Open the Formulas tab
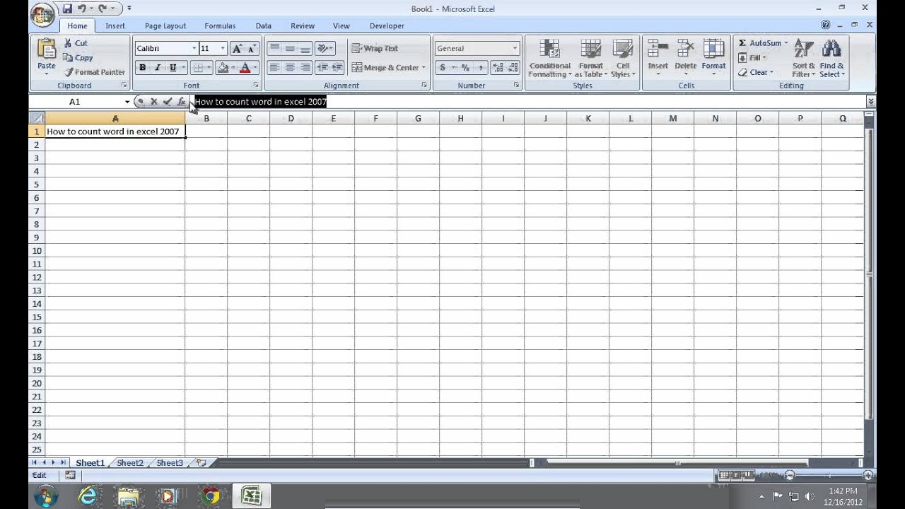This screenshot has width=905, height=509. point(220,26)
